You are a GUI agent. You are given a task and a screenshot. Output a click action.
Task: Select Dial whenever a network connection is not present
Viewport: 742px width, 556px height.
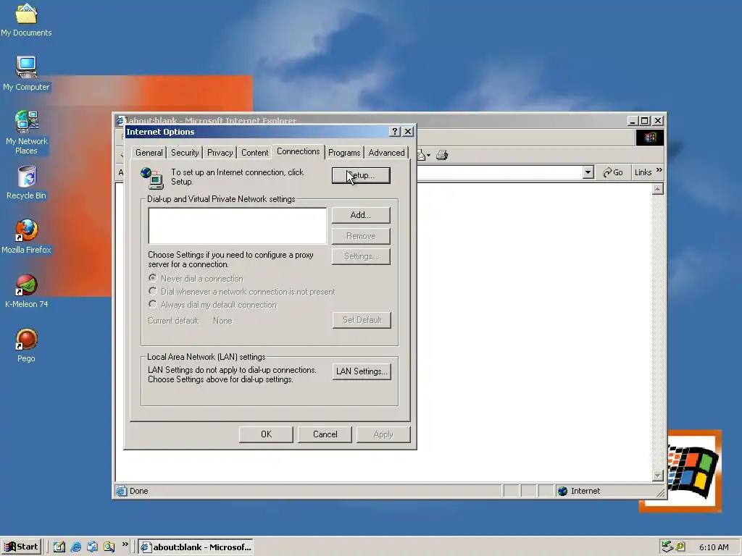click(x=242, y=292)
